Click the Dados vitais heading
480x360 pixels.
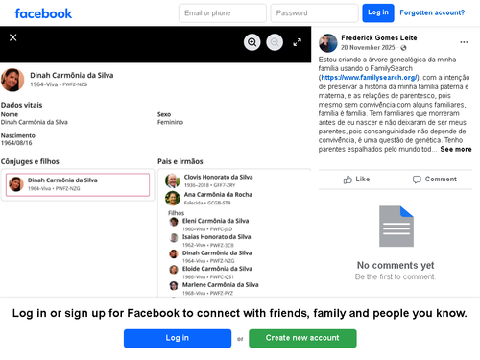(21, 105)
